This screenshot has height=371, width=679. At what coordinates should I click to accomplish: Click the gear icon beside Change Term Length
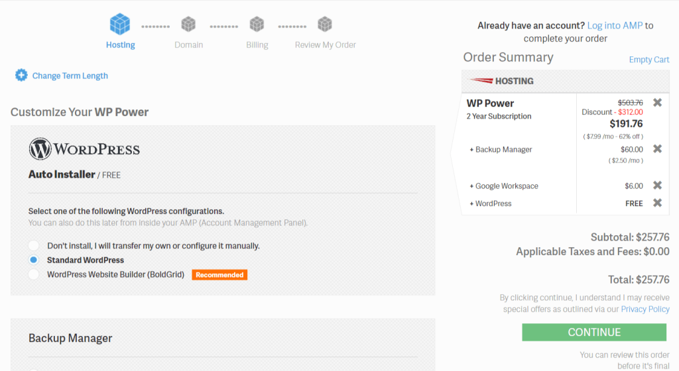[21, 76]
